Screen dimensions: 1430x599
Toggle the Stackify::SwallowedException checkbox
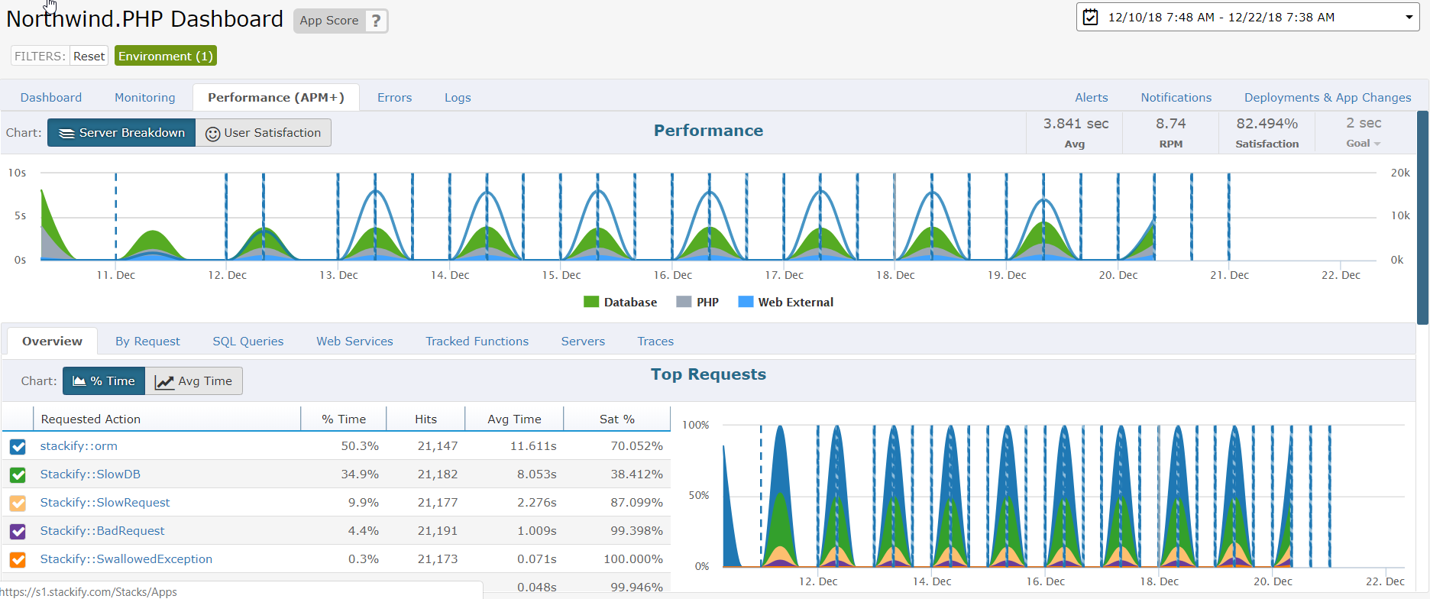[18, 559]
